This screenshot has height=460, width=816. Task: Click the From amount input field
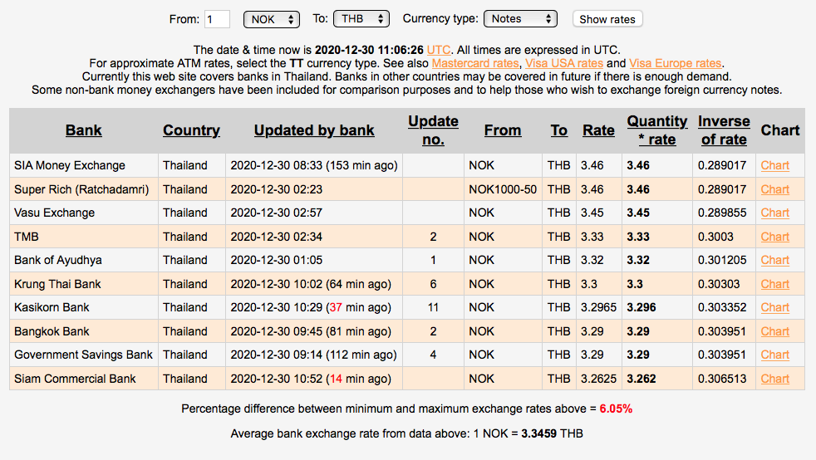click(x=217, y=18)
